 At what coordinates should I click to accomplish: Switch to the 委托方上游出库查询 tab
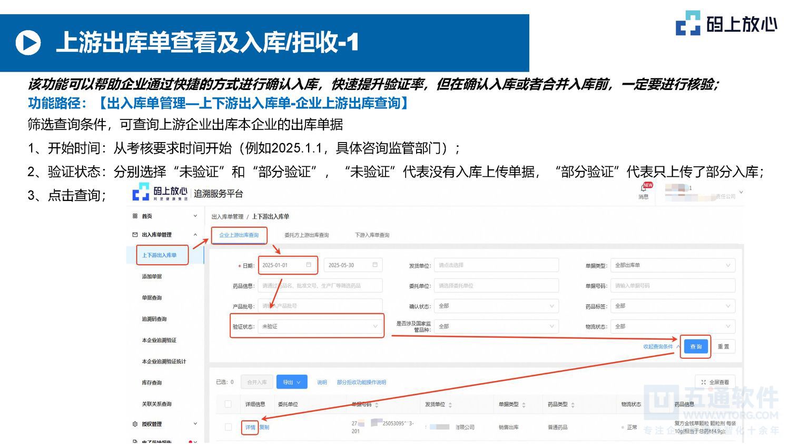click(x=307, y=235)
